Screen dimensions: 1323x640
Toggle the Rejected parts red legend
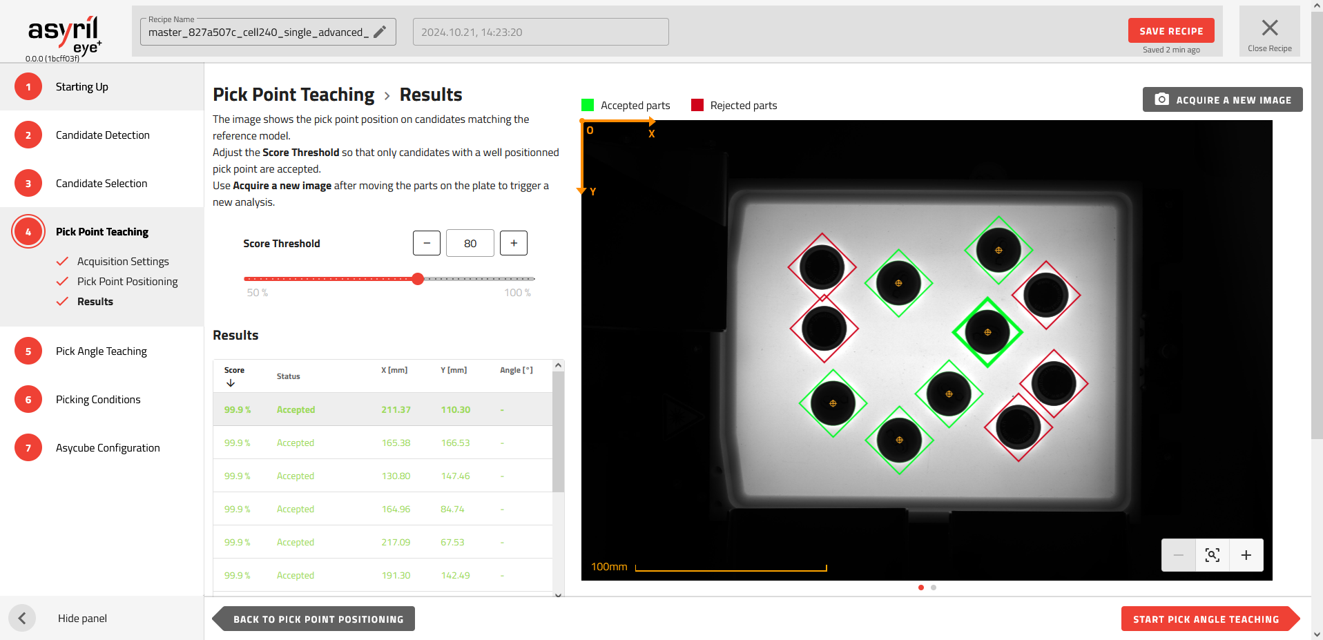[x=697, y=105]
